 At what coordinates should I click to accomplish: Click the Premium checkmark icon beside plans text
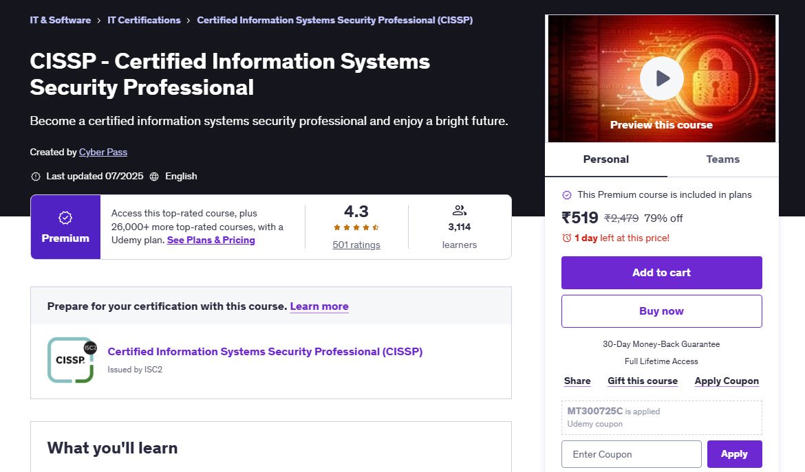[567, 194]
